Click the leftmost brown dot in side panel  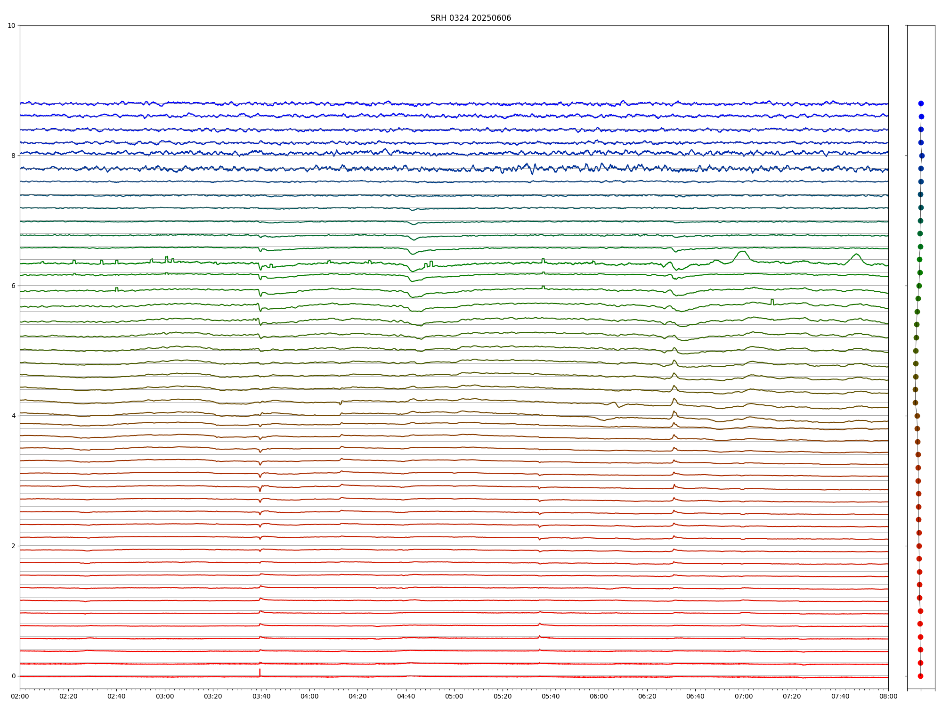click(915, 403)
